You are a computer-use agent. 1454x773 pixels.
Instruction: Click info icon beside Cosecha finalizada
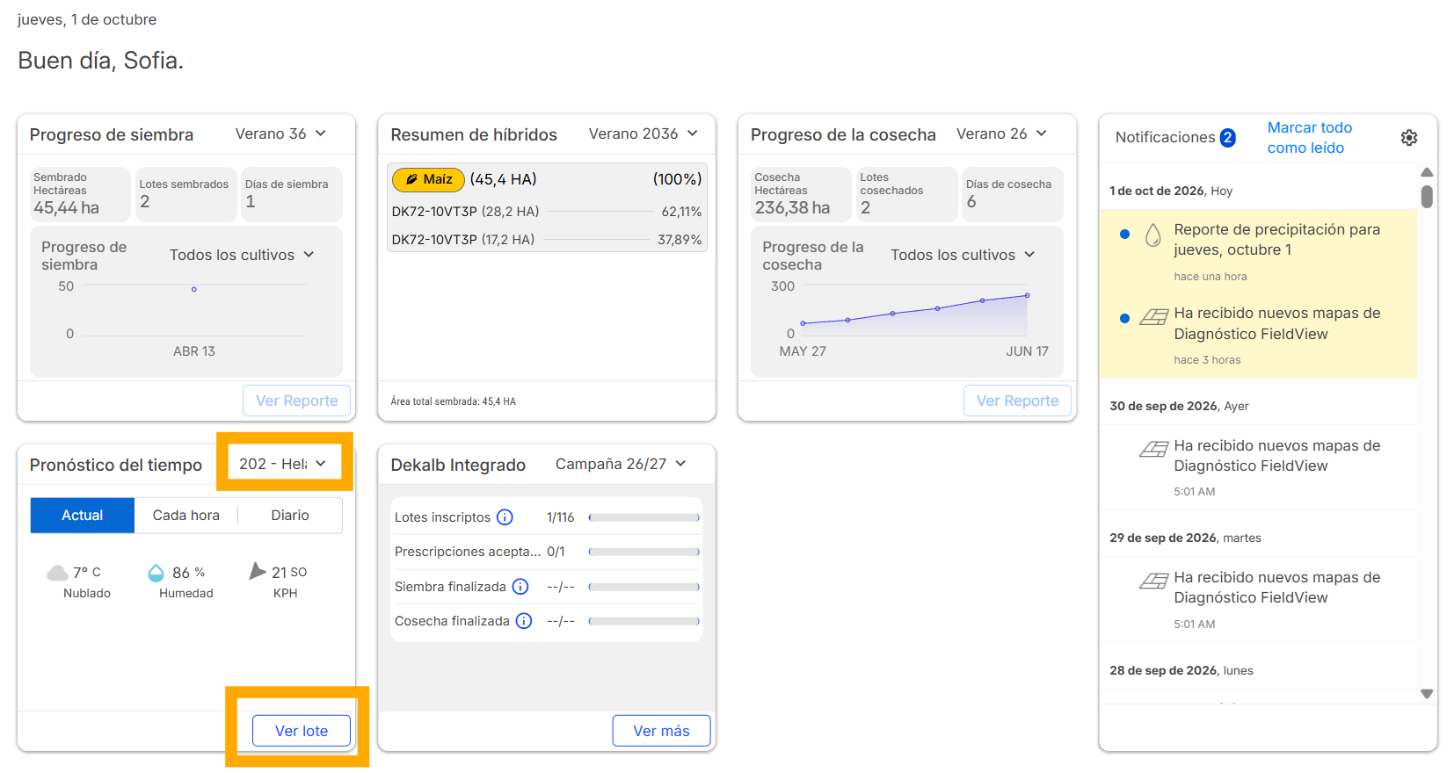tap(524, 621)
